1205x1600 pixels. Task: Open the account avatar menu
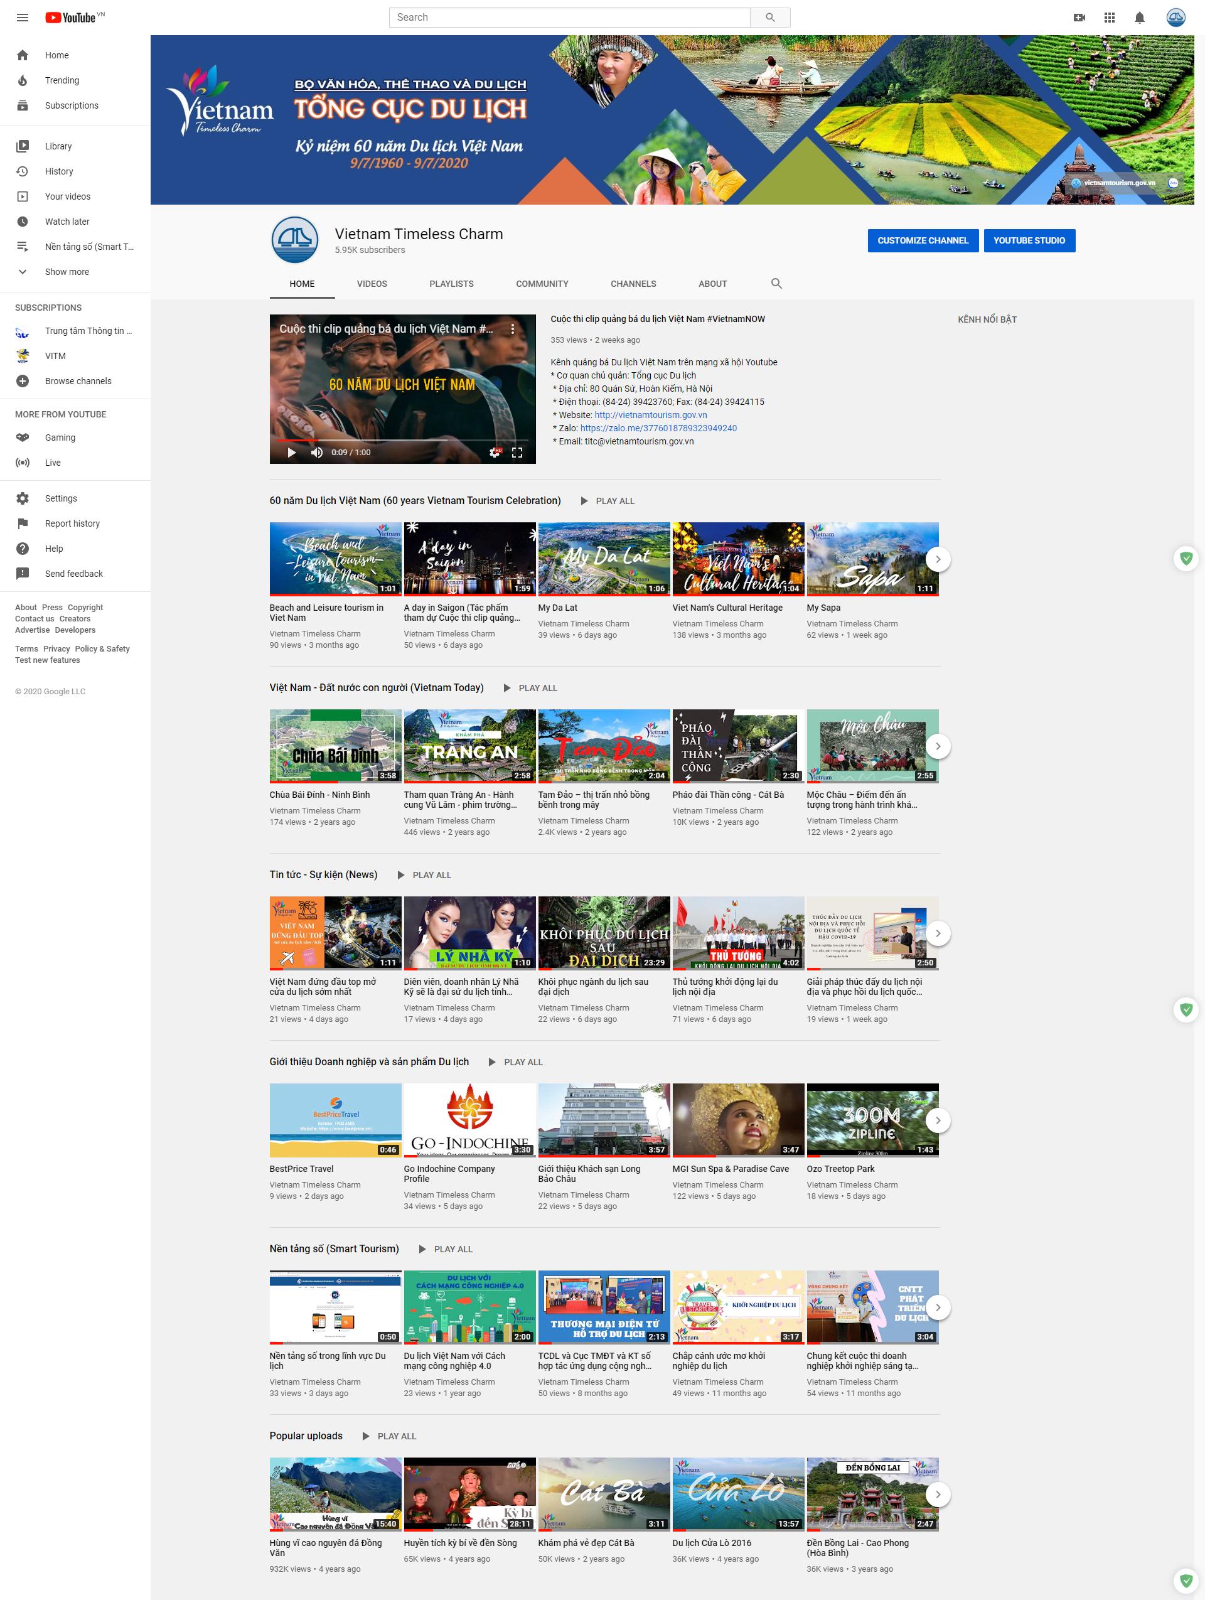coord(1176,18)
